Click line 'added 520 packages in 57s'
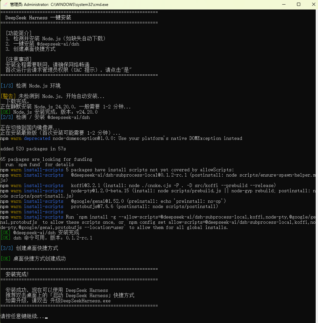The width and height of the screenshot is (318, 323). click(33, 149)
